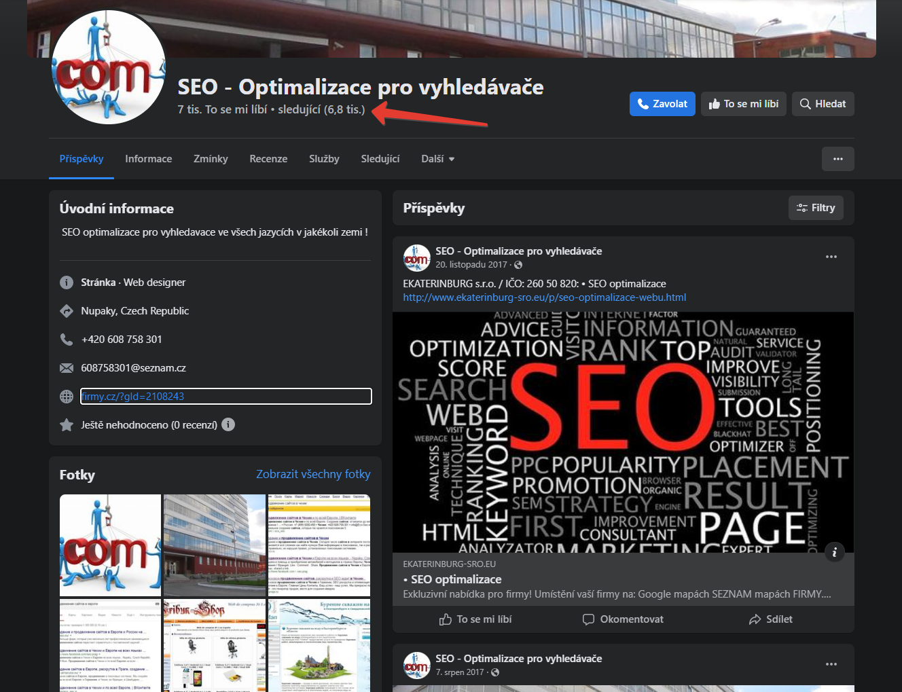Click the Sdílet share arrow button
The image size is (902, 692).
770,619
